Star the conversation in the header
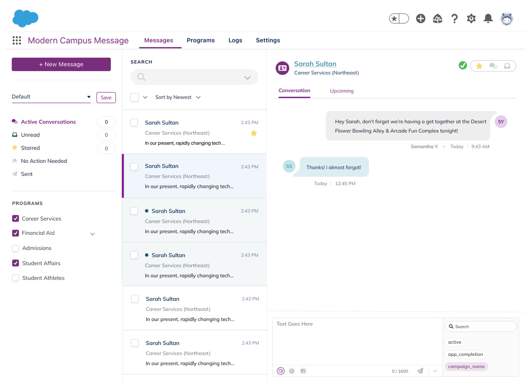Viewport: 527px width, 386px height. (x=479, y=66)
